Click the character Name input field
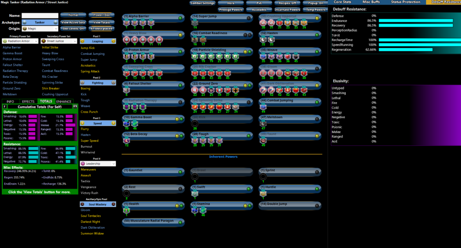This screenshot has height=248, width=461. [40, 16]
